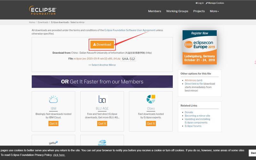Click the Download from mirror text
256x160 pixels.
102,53
